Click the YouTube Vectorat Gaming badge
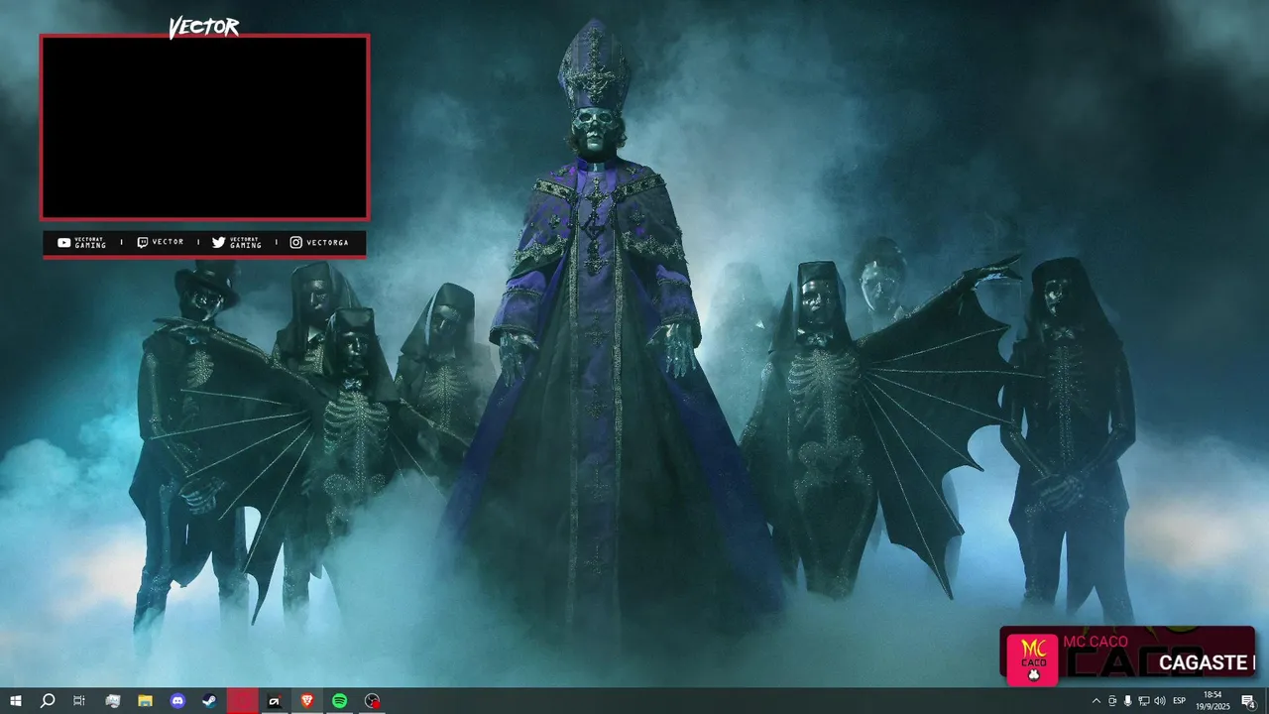 [x=82, y=242]
